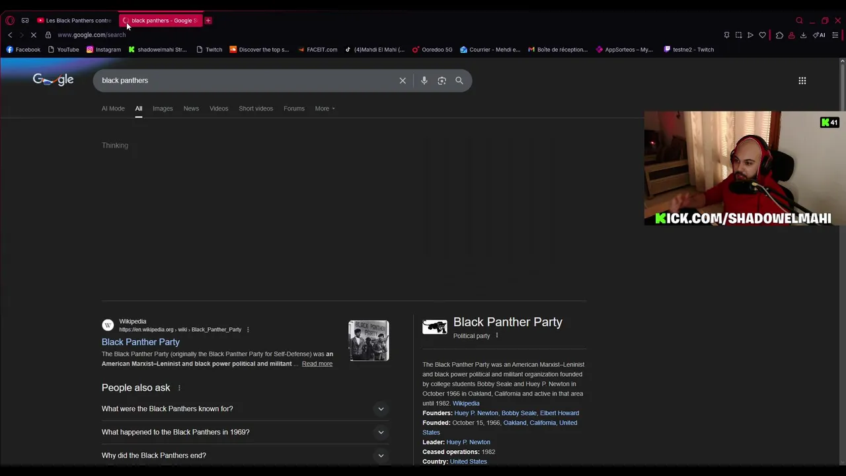
Task: Open the Bobby Seale founder link
Action: pyautogui.click(x=519, y=413)
